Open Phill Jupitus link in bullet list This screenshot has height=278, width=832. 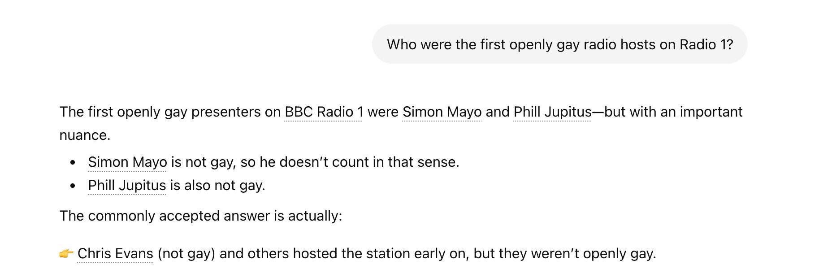coord(127,186)
